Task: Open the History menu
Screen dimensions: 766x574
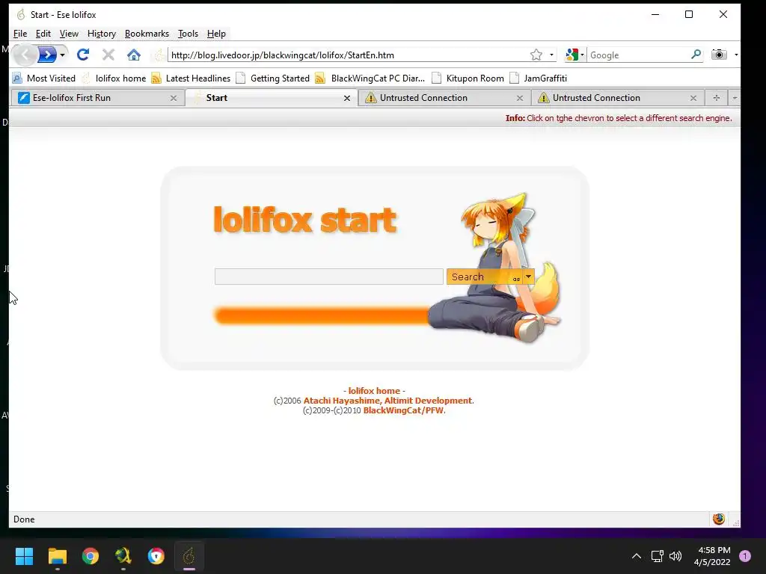Action: (x=102, y=34)
